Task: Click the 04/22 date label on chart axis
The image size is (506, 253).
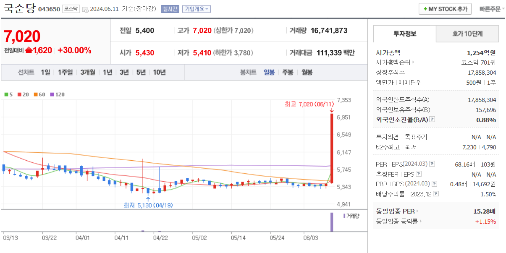Action: click(x=160, y=237)
